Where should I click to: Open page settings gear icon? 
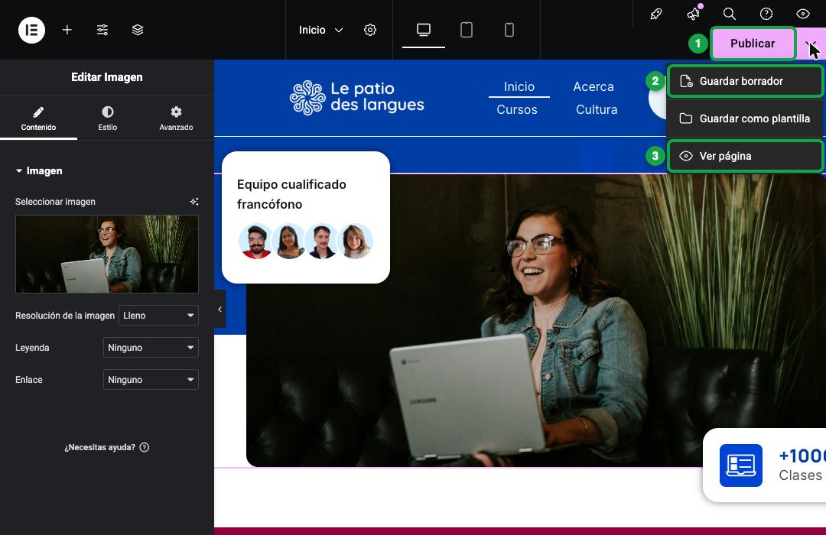tap(370, 30)
